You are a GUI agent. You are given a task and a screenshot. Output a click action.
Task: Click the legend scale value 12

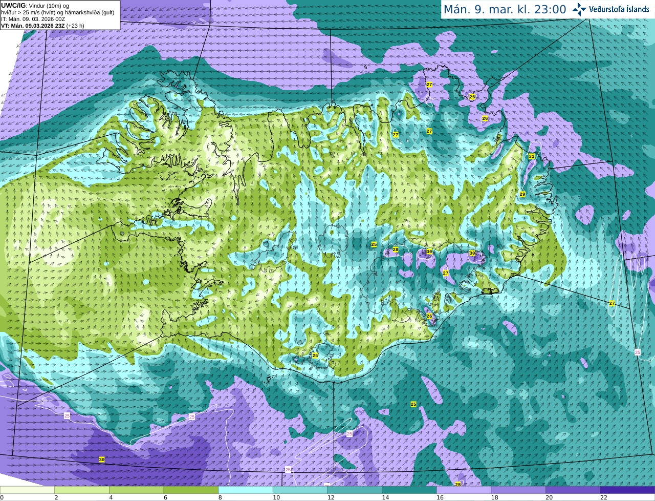(x=331, y=497)
